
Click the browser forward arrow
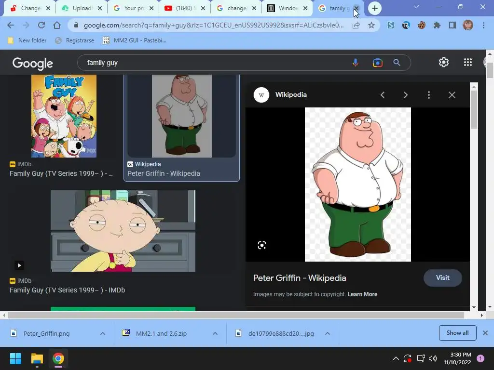point(26,25)
